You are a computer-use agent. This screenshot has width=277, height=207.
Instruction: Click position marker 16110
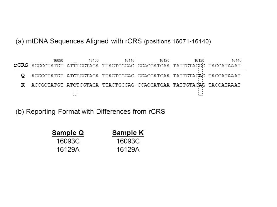click(x=129, y=61)
